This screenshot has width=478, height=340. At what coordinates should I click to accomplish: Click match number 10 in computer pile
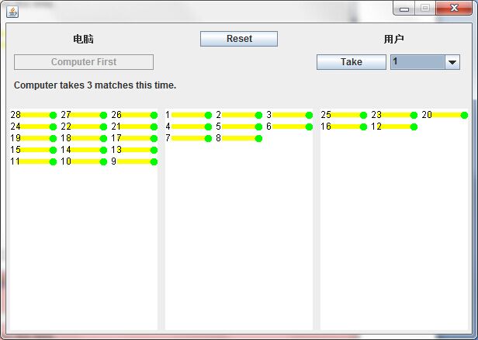(84, 161)
